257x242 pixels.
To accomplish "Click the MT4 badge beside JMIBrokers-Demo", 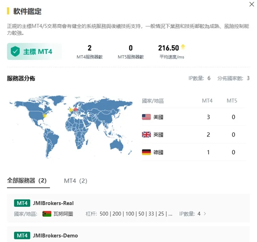I will pyautogui.click(x=22, y=236).
